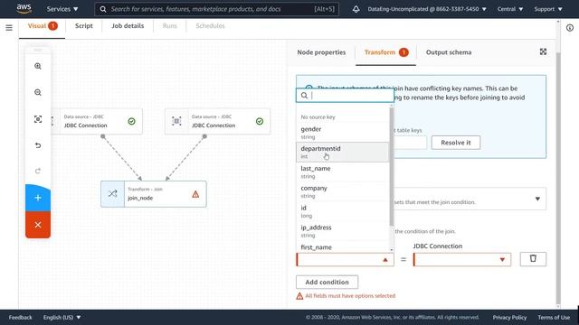The width and height of the screenshot is (579, 325).
Task: Open the AWS home logo
Action: (24, 9)
